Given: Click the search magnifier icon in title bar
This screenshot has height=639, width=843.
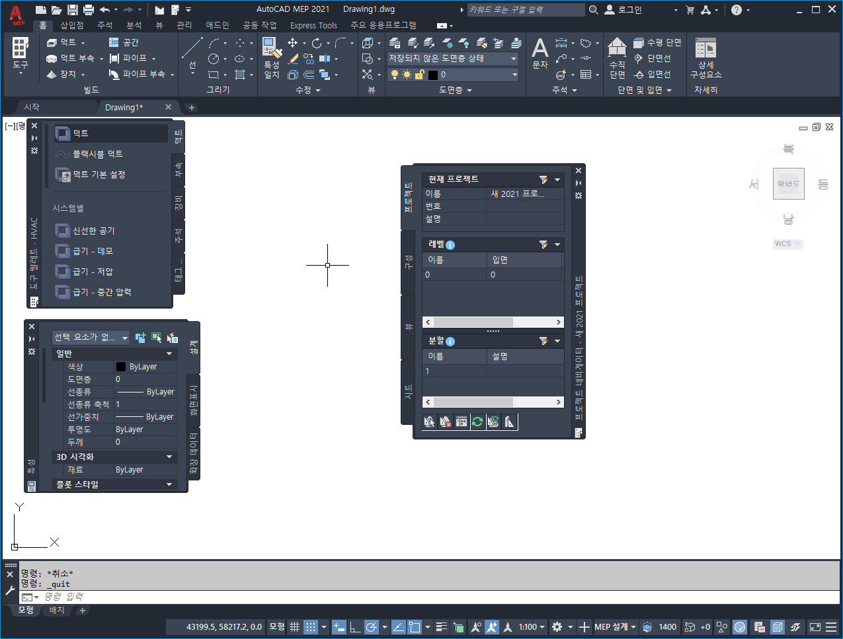Looking at the screenshot, I should pos(594,10).
